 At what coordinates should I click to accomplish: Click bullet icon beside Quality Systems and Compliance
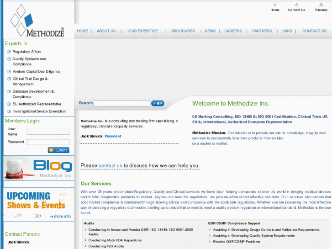[x=9, y=59]
